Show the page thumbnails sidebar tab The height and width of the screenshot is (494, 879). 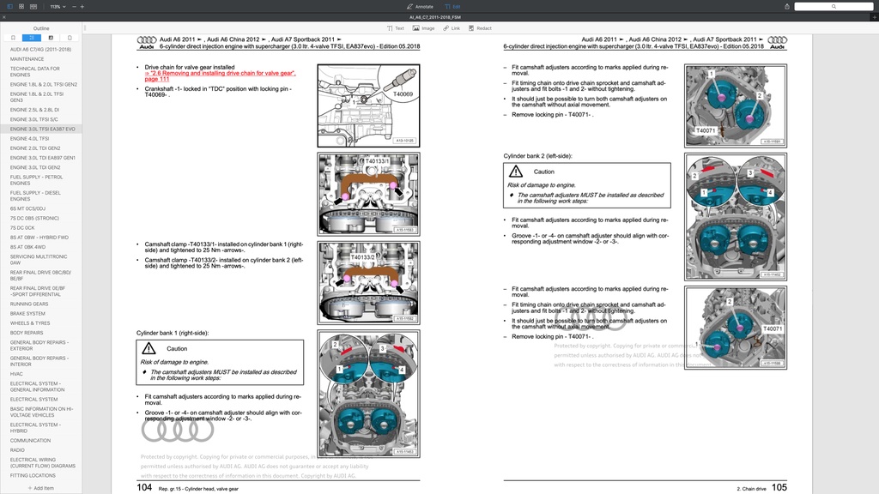point(70,38)
